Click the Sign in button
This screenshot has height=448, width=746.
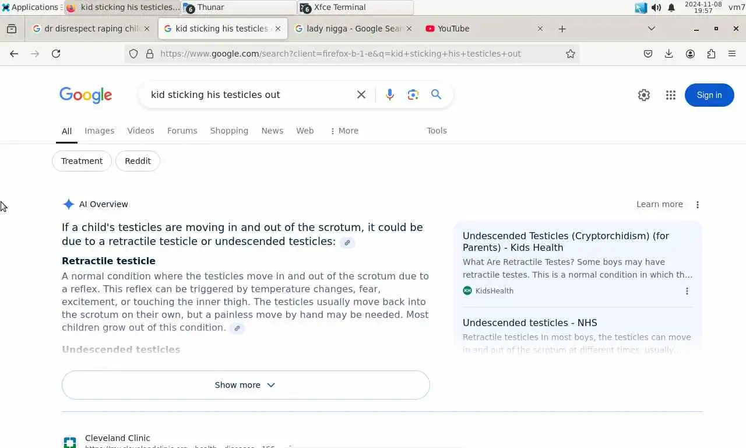709,95
